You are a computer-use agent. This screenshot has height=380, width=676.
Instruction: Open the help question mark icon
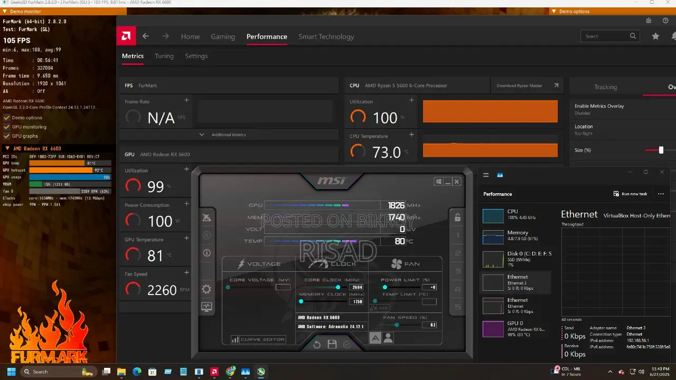(x=665, y=21)
